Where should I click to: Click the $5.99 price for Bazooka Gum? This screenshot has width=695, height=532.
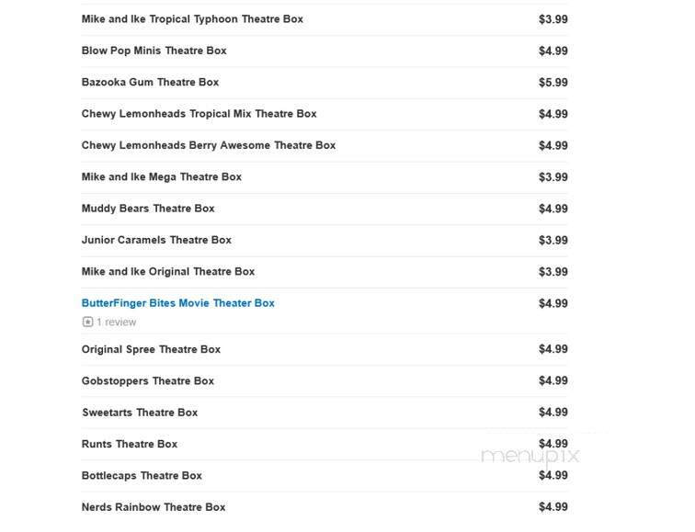click(553, 83)
